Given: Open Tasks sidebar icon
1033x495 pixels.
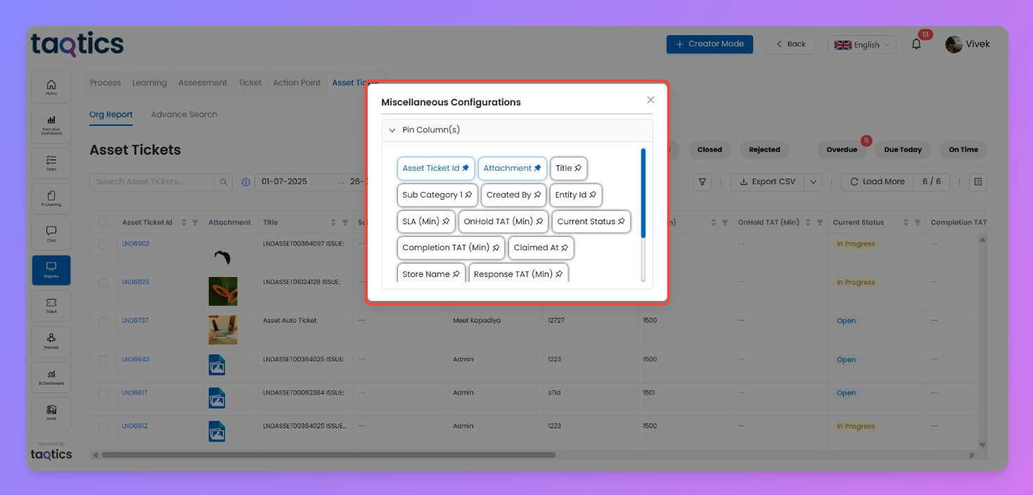Looking at the screenshot, I should 51,162.
